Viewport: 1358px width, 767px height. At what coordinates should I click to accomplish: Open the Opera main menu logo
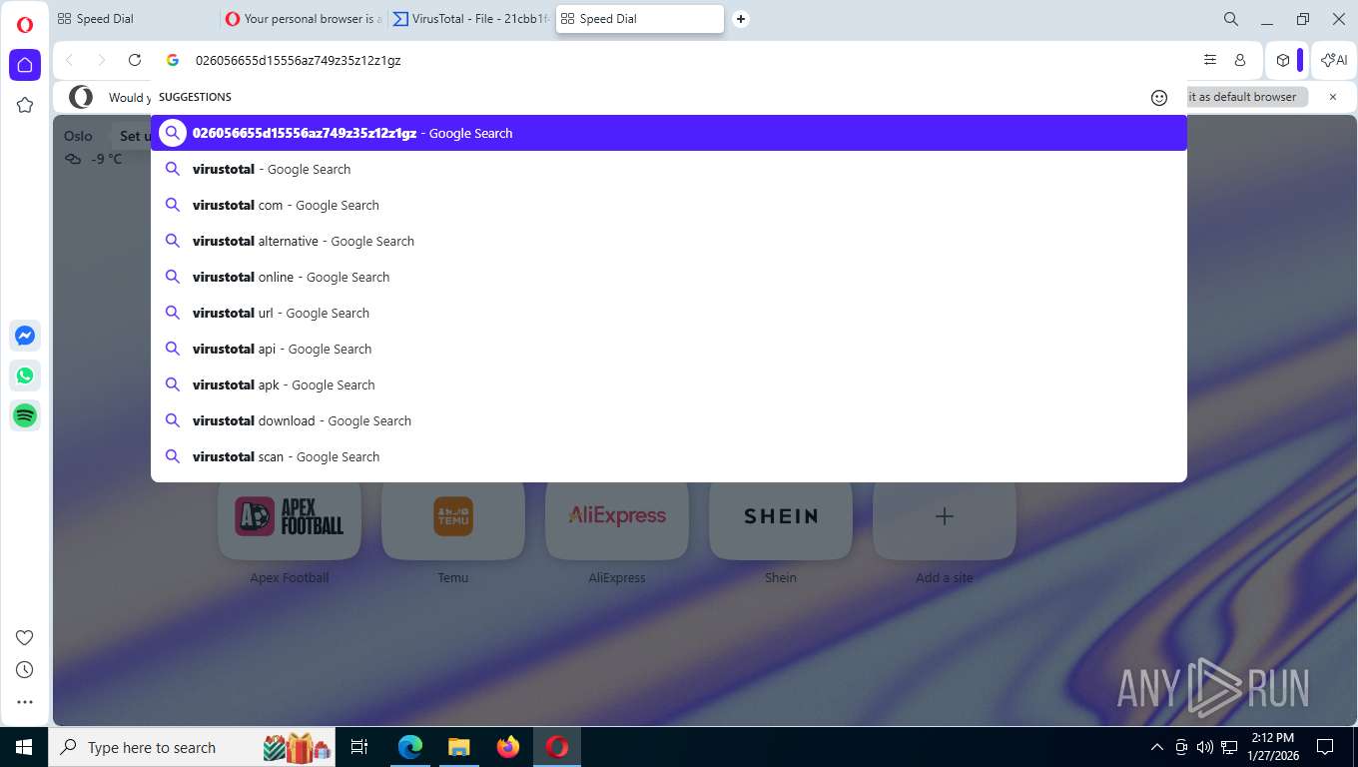click(25, 24)
